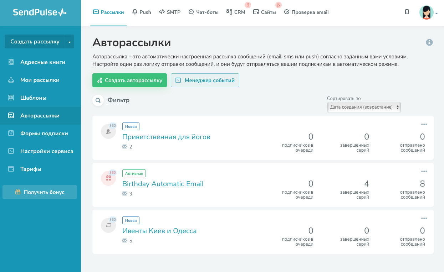The image size is (444, 272).
Task: Click the search magnifier icon next to Фильтр
Action: coord(98,100)
